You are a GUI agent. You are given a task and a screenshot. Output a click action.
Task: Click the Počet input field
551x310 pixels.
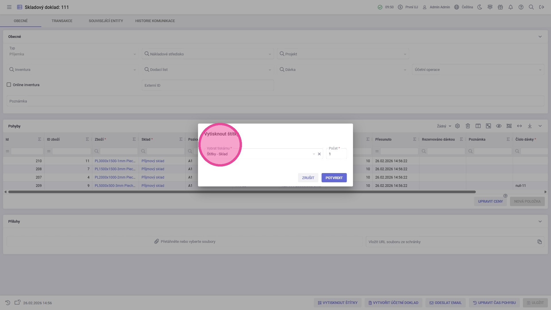click(x=336, y=154)
